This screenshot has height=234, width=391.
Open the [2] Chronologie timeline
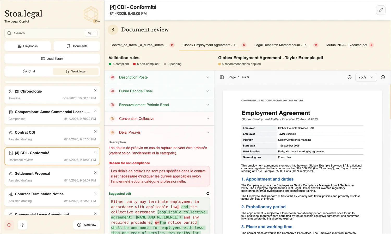click(x=52, y=95)
